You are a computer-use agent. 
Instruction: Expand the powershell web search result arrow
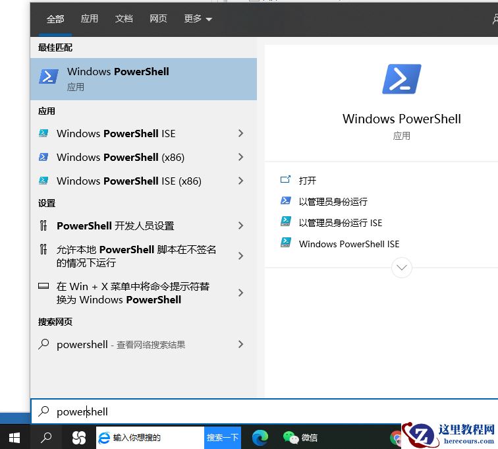240,344
